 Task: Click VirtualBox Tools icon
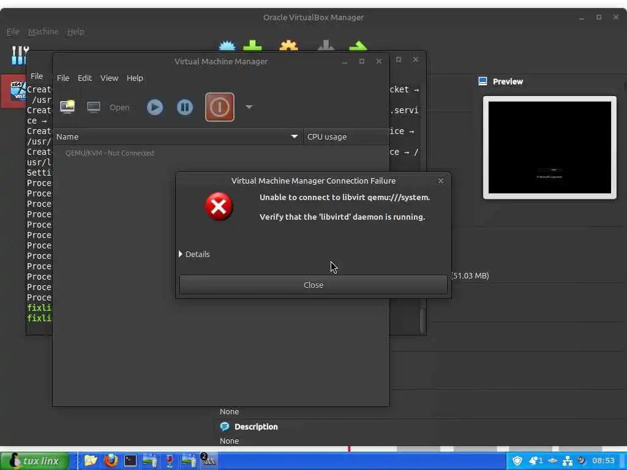point(19,55)
